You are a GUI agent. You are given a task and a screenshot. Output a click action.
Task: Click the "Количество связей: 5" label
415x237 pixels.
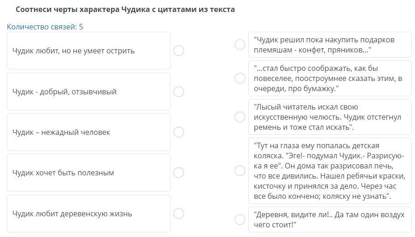[x=45, y=27]
